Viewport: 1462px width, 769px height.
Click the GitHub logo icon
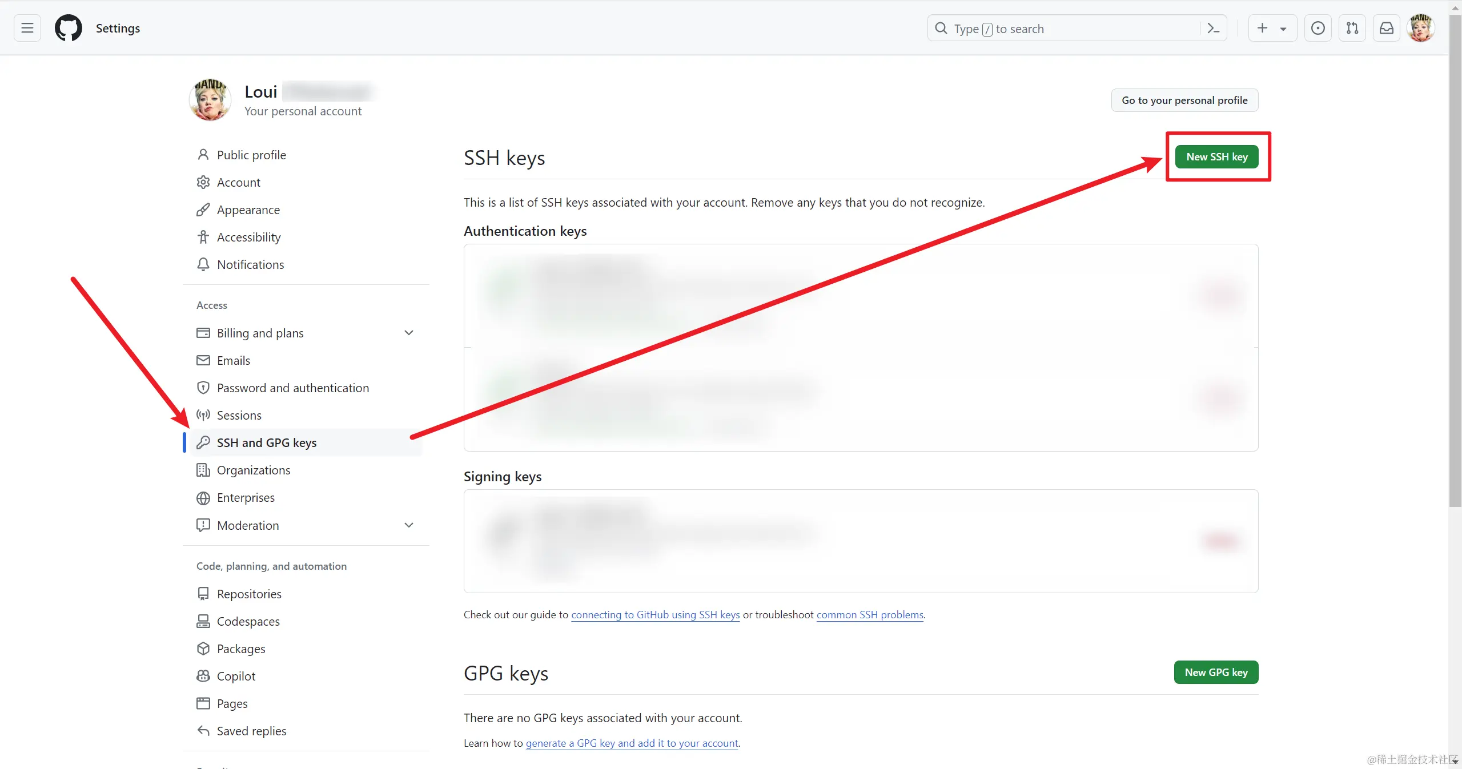68,28
